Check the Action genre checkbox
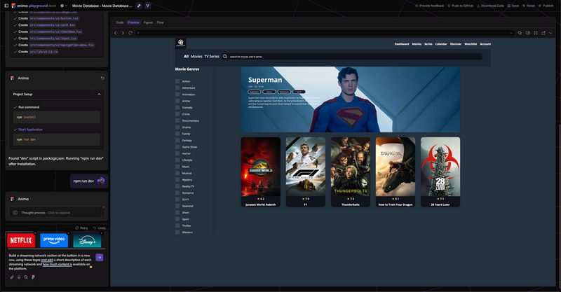Viewport: 561px width, 292px height. click(x=177, y=81)
